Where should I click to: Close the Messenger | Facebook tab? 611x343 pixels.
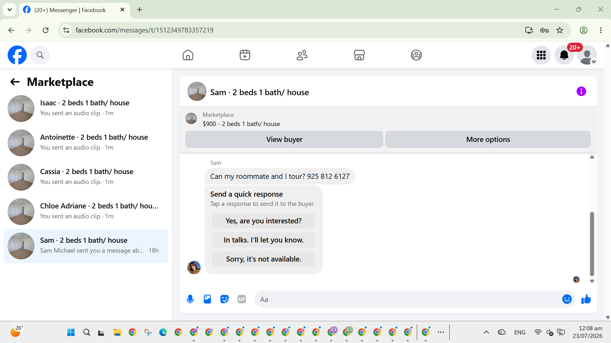(x=122, y=10)
